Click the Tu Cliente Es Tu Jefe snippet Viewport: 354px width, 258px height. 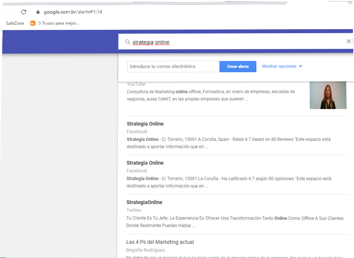point(236,222)
